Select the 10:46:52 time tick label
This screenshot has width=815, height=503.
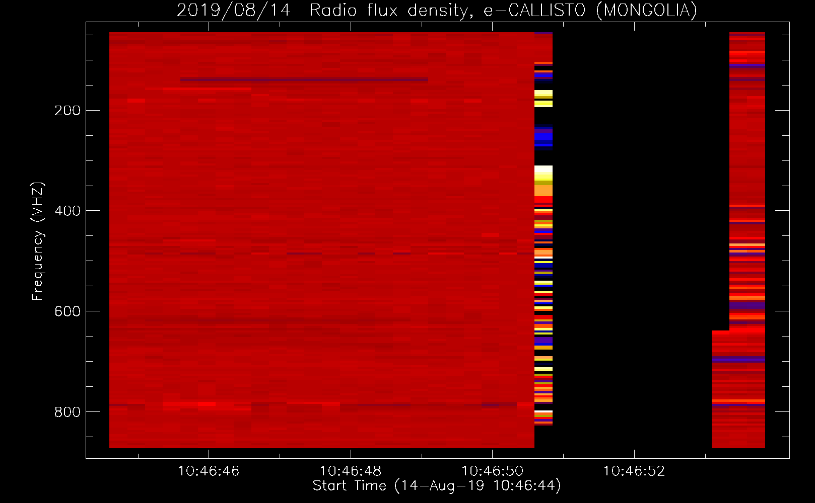[x=634, y=471]
